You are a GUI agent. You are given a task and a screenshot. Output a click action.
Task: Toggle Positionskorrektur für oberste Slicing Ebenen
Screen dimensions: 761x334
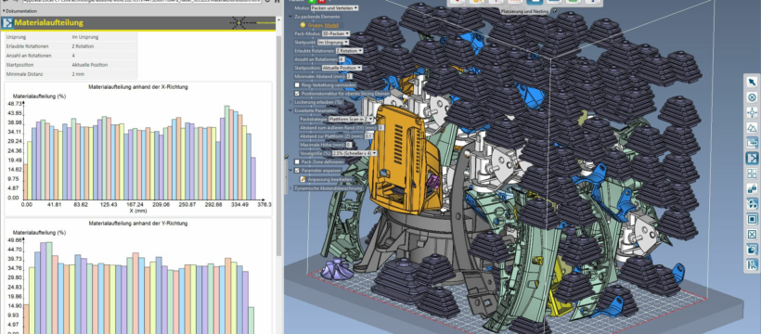click(297, 93)
